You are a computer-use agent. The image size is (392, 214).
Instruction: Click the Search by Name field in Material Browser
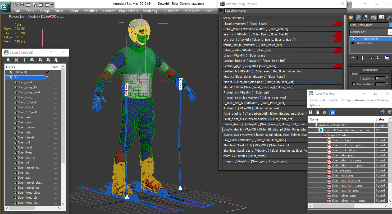pos(285,11)
